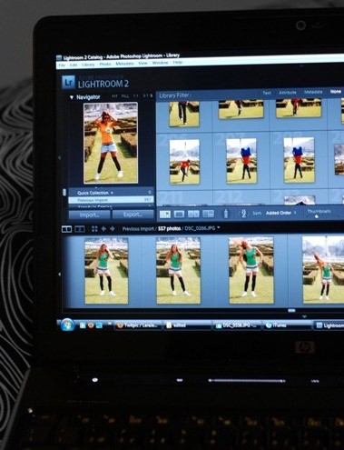This screenshot has height=450, width=344.
Task: Adjust the Thumbnails size slider
Action: coord(317,216)
